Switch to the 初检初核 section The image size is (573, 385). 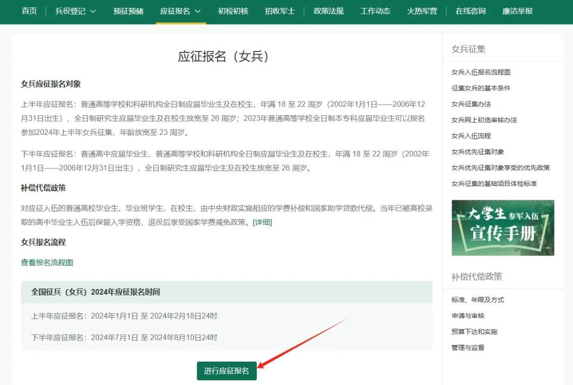point(232,11)
